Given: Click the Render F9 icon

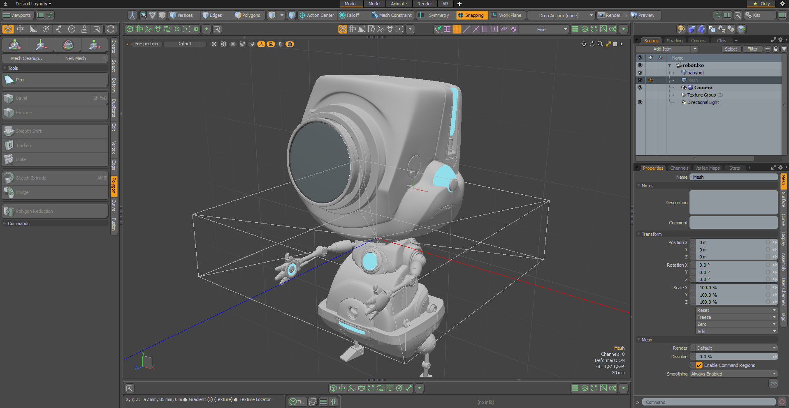Looking at the screenshot, I should click(602, 15).
